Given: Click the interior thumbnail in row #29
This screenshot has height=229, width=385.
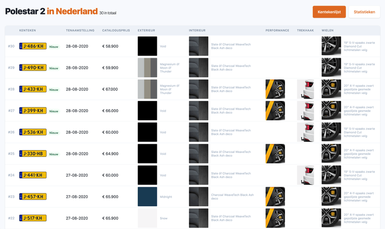Looking at the screenshot, I should pos(199,68).
